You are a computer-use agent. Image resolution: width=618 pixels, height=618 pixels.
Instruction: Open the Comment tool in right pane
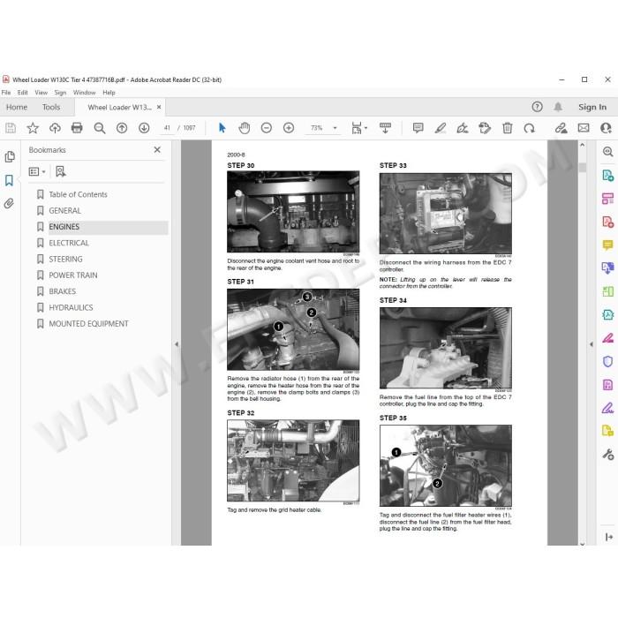(607, 245)
